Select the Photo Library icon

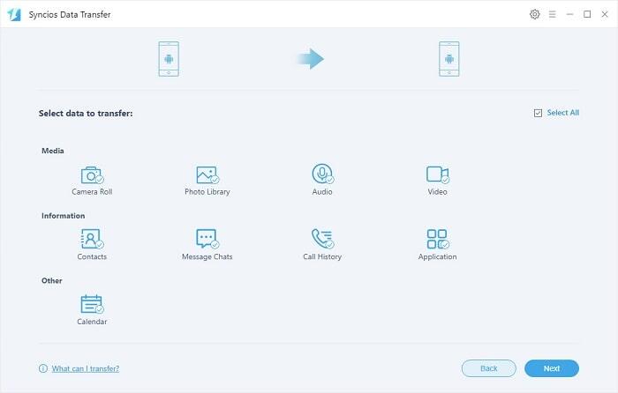click(x=207, y=174)
